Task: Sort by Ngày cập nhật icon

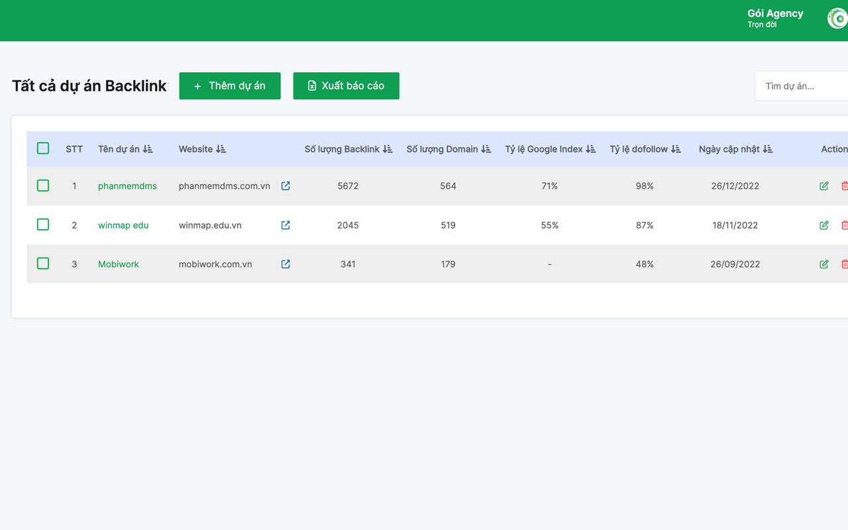Action: coord(768,149)
